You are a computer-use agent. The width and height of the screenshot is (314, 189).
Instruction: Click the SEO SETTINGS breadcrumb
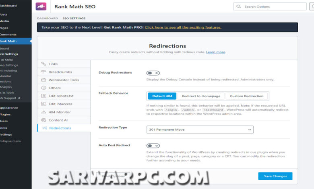coord(74,18)
